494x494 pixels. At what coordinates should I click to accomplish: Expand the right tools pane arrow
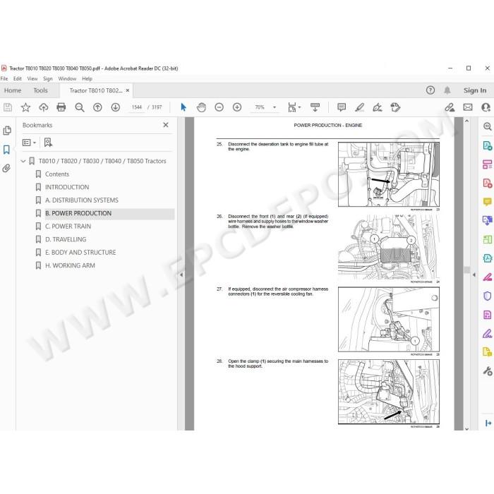(x=474, y=275)
